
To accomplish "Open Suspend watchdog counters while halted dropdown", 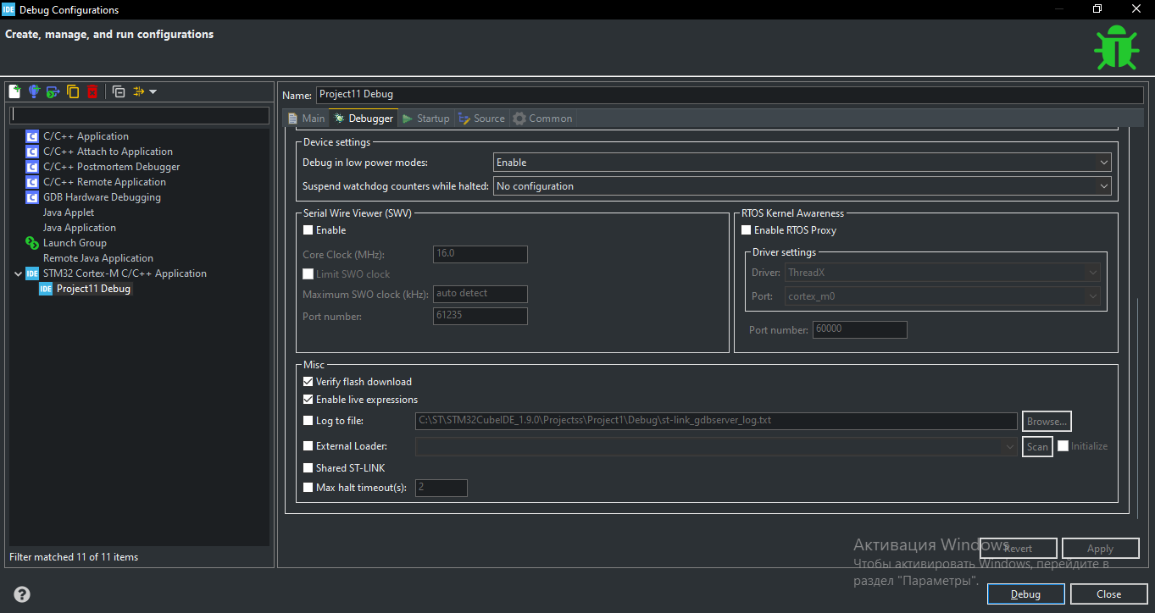I will pyautogui.click(x=801, y=186).
